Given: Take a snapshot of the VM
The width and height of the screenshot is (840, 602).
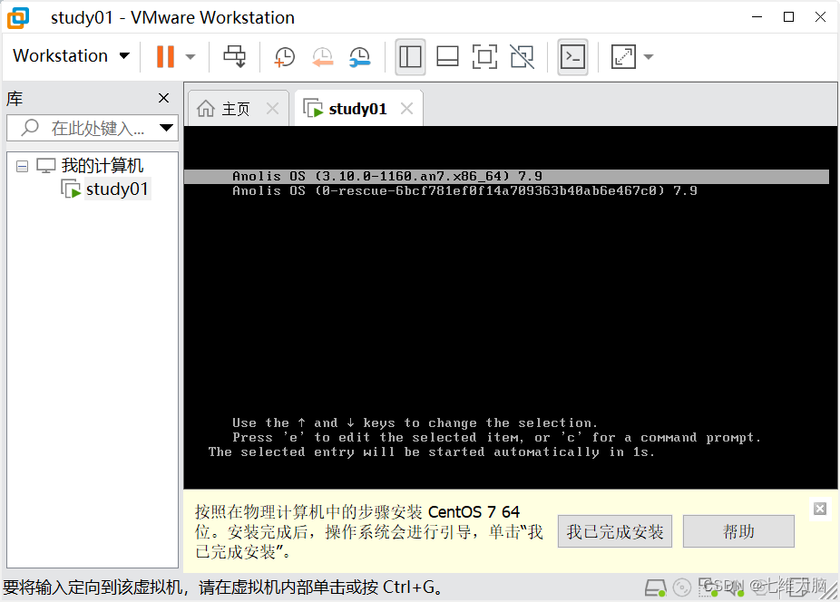Looking at the screenshot, I should tap(285, 56).
